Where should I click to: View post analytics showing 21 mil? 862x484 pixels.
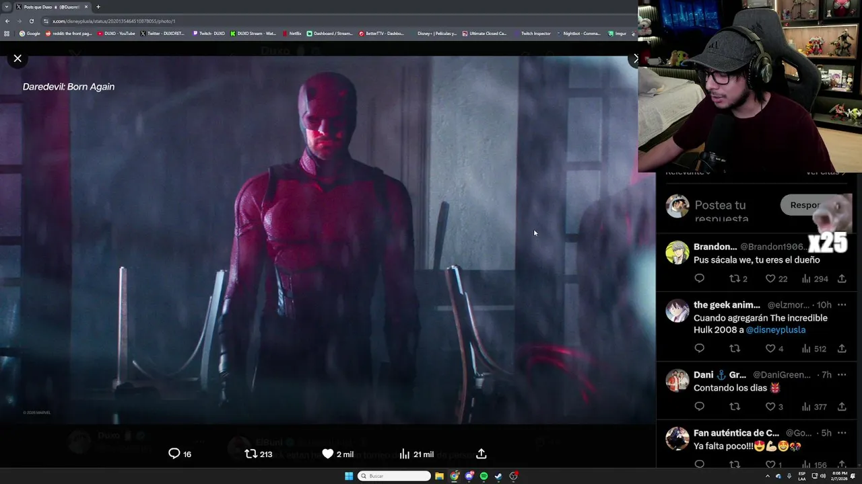click(x=416, y=454)
